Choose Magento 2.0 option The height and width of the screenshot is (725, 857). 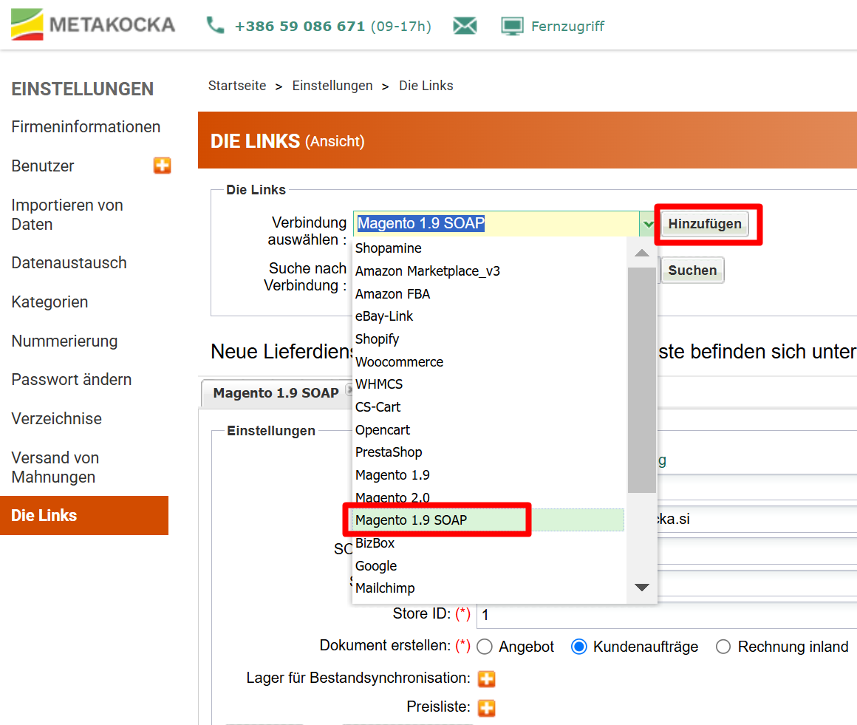click(488, 497)
